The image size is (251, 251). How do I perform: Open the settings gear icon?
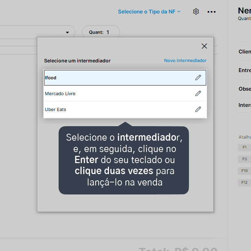click(x=196, y=12)
